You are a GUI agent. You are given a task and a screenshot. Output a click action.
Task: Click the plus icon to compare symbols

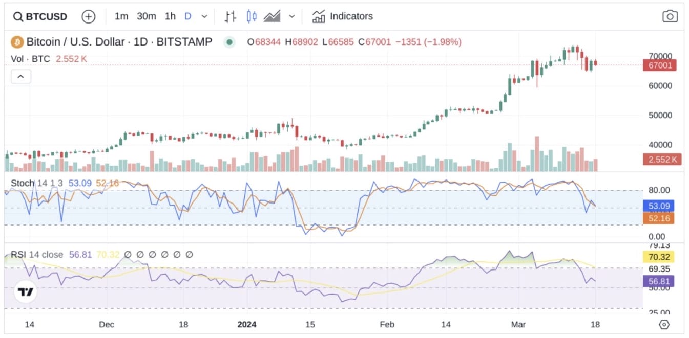(89, 16)
